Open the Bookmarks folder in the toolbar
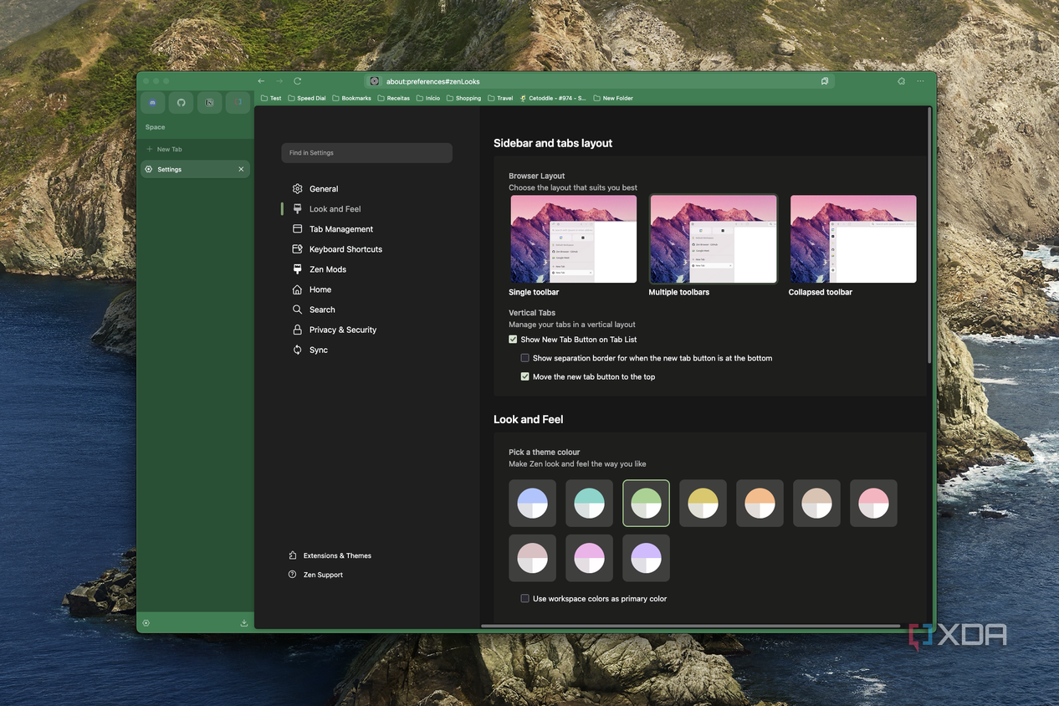Image resolution: width=1059 pixels, height=706 pixels. click(x=351, y=98)
